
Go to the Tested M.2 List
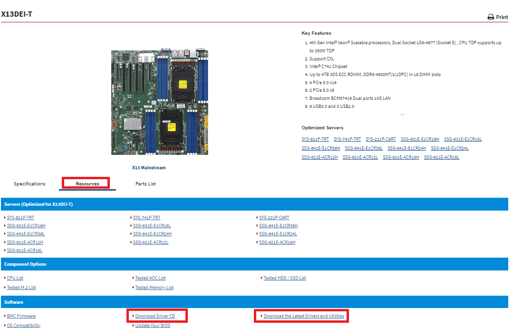coord(21,288)
